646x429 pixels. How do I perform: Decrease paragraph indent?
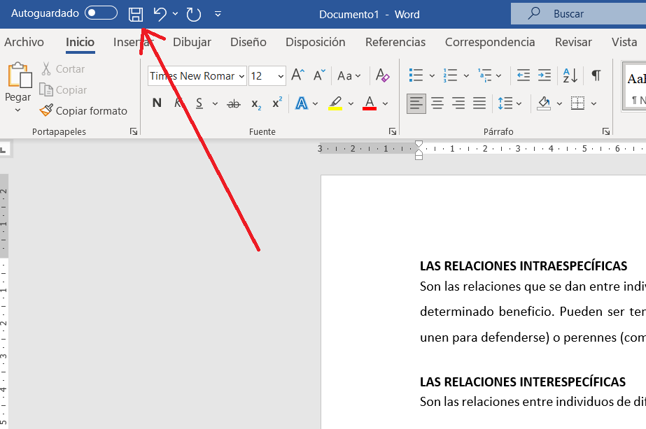(x=524, y=75)
